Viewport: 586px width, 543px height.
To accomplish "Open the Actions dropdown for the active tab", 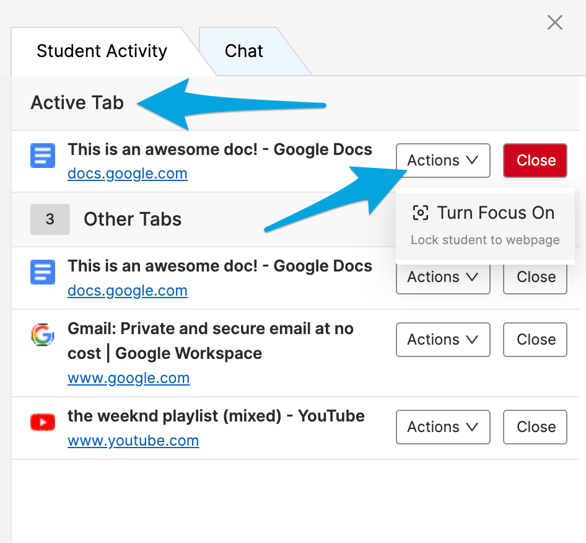I will [442, 161].
